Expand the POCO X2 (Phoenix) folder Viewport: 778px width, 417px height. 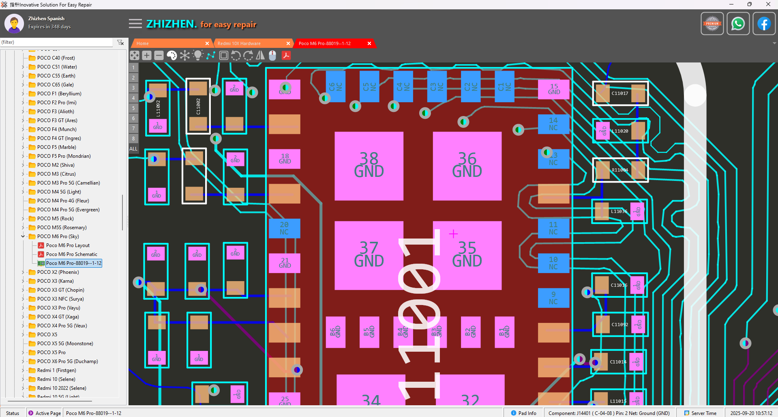tap(23, 272)
